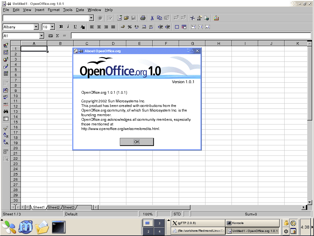This screenshot has width=314, height=236.
Task: Expand the A1 Name Box dropdown
Action: (x=41, y=36)
